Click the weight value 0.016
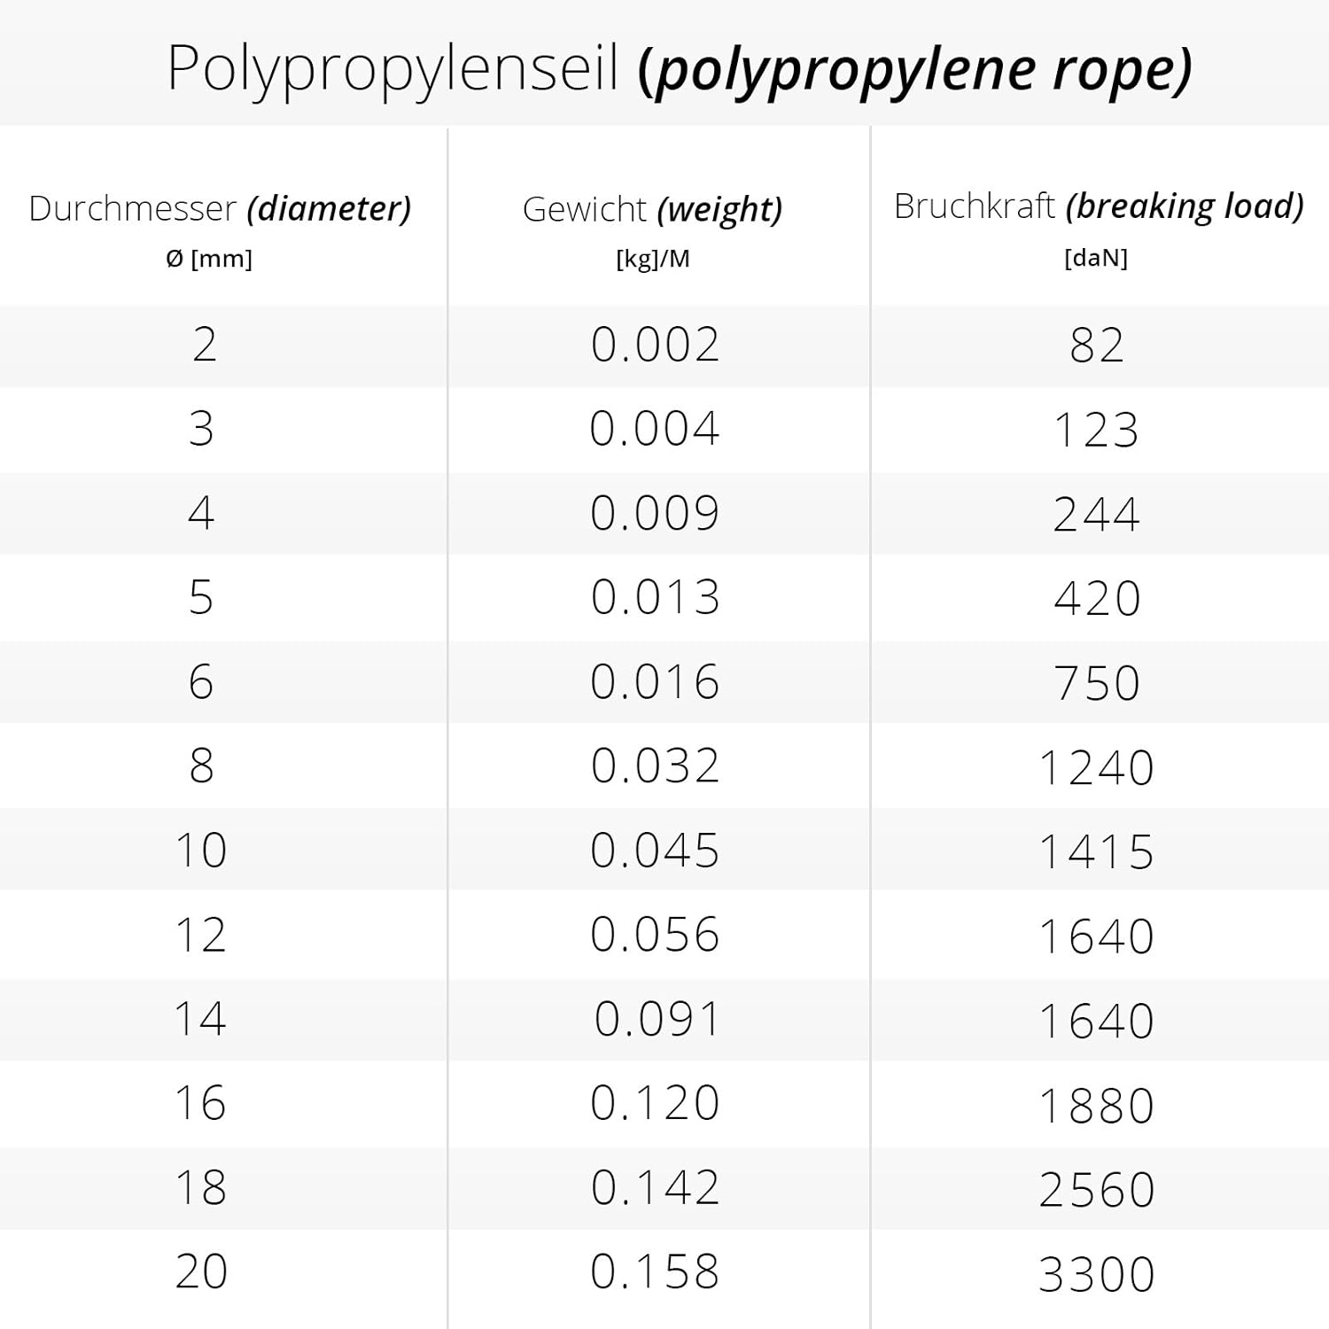Image resolution: width=1329 pixels, height=1329 pixels. click(x=655, y=682)
